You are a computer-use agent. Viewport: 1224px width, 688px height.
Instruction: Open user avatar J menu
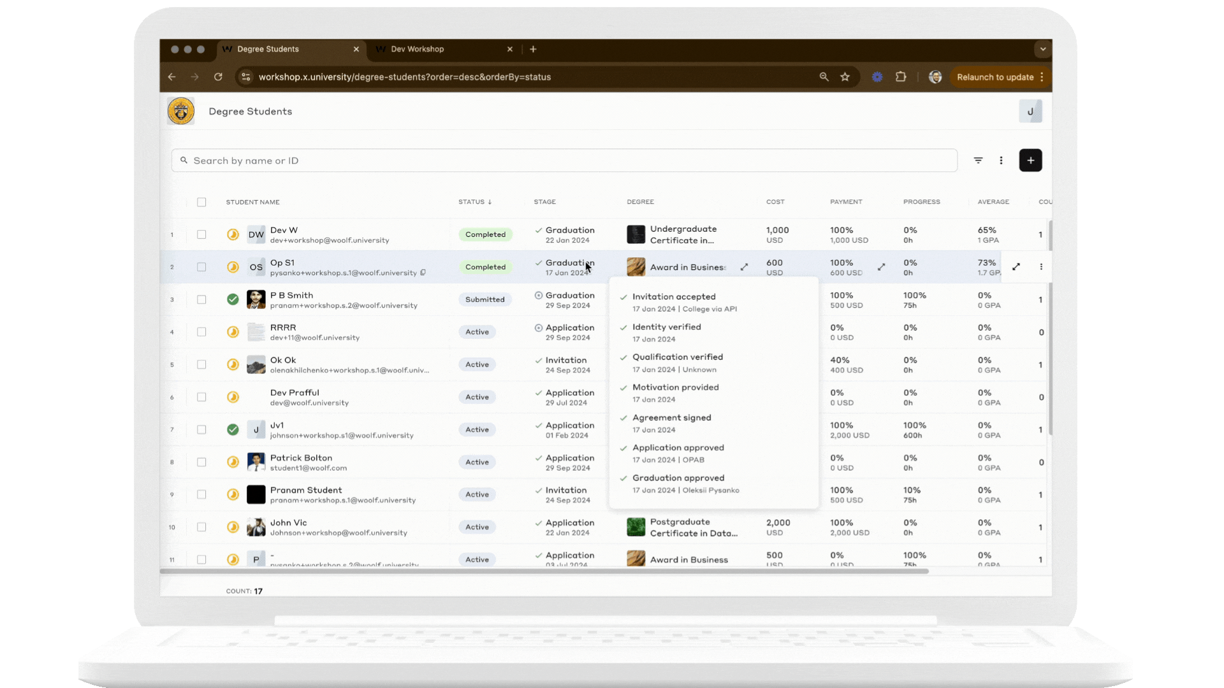1030,111
